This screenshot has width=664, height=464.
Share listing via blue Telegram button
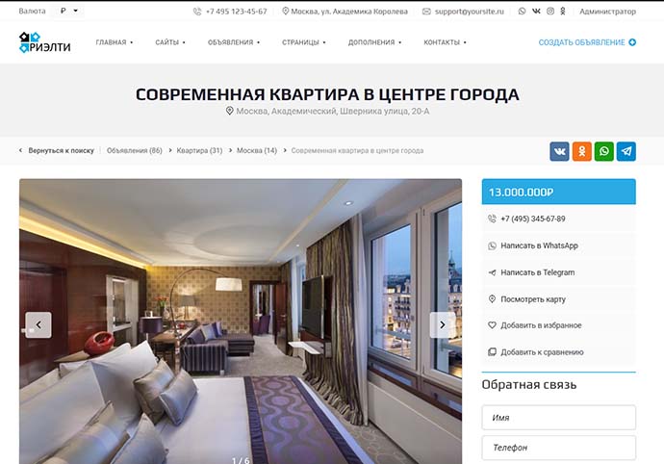point(626,151)
